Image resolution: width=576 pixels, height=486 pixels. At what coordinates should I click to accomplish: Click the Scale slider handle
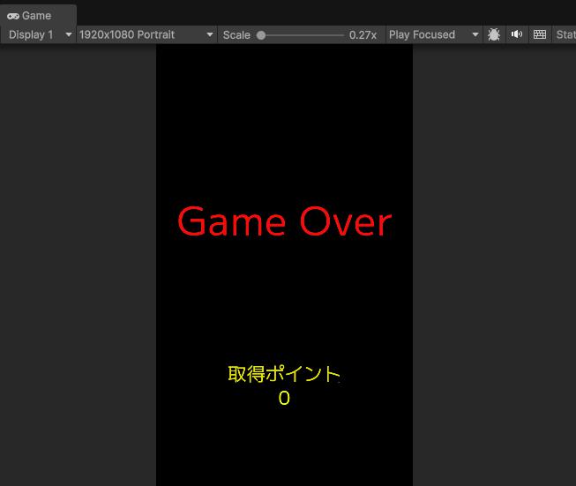pyautogui.click(x=261, y=35)
